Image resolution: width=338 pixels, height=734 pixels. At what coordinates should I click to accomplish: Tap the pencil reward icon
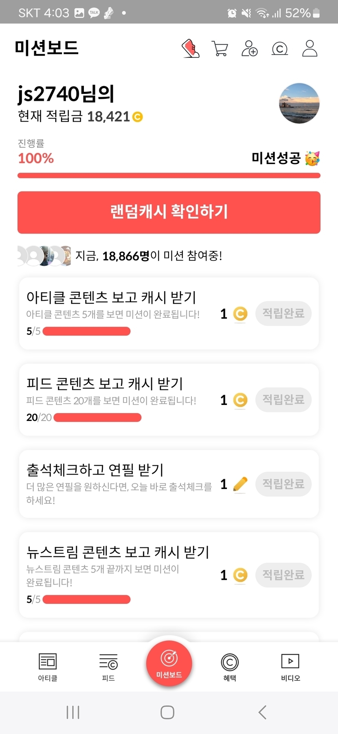[x=240, y=484]
